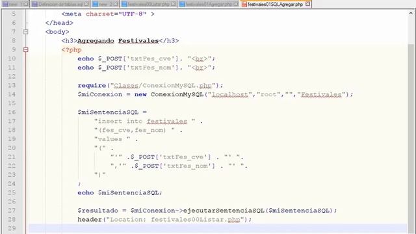416x234 pixels.
Task: Close the new 1 tab
Action: (x=26, y=5)
